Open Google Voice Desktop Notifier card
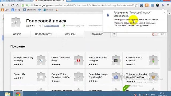171x96 pixels. (67, 77)
